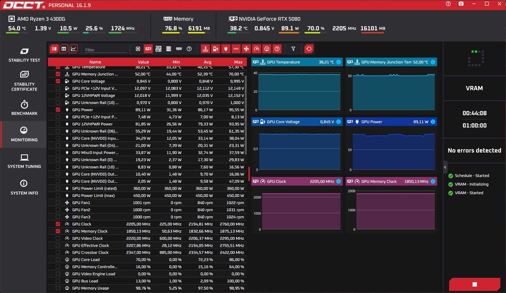Switch to mixed table and graph view
The width and height of the screenshot is (506, 293).
[x=54, y=49]
